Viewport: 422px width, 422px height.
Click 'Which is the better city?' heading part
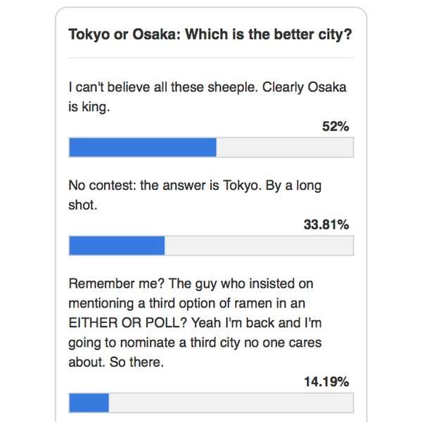269,34
